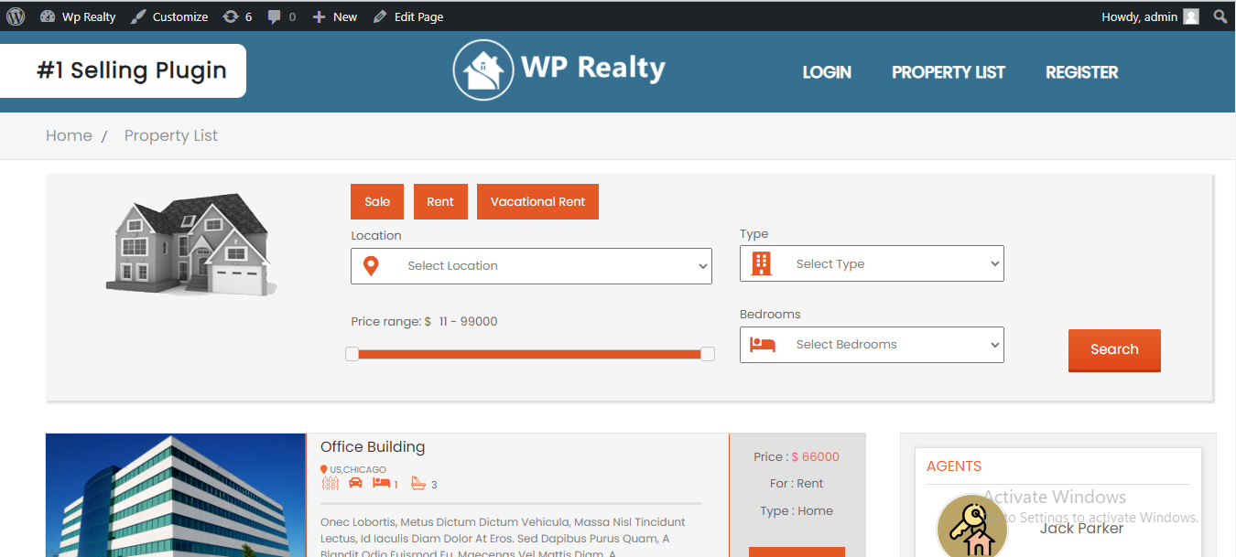
Task: Filter properties by Sale
Action: [x=377, y=202]
